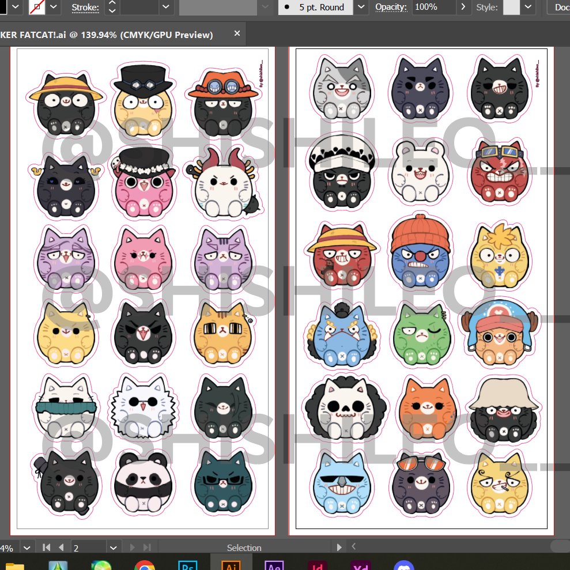Select the white bear sticker

tap(421, 172)
